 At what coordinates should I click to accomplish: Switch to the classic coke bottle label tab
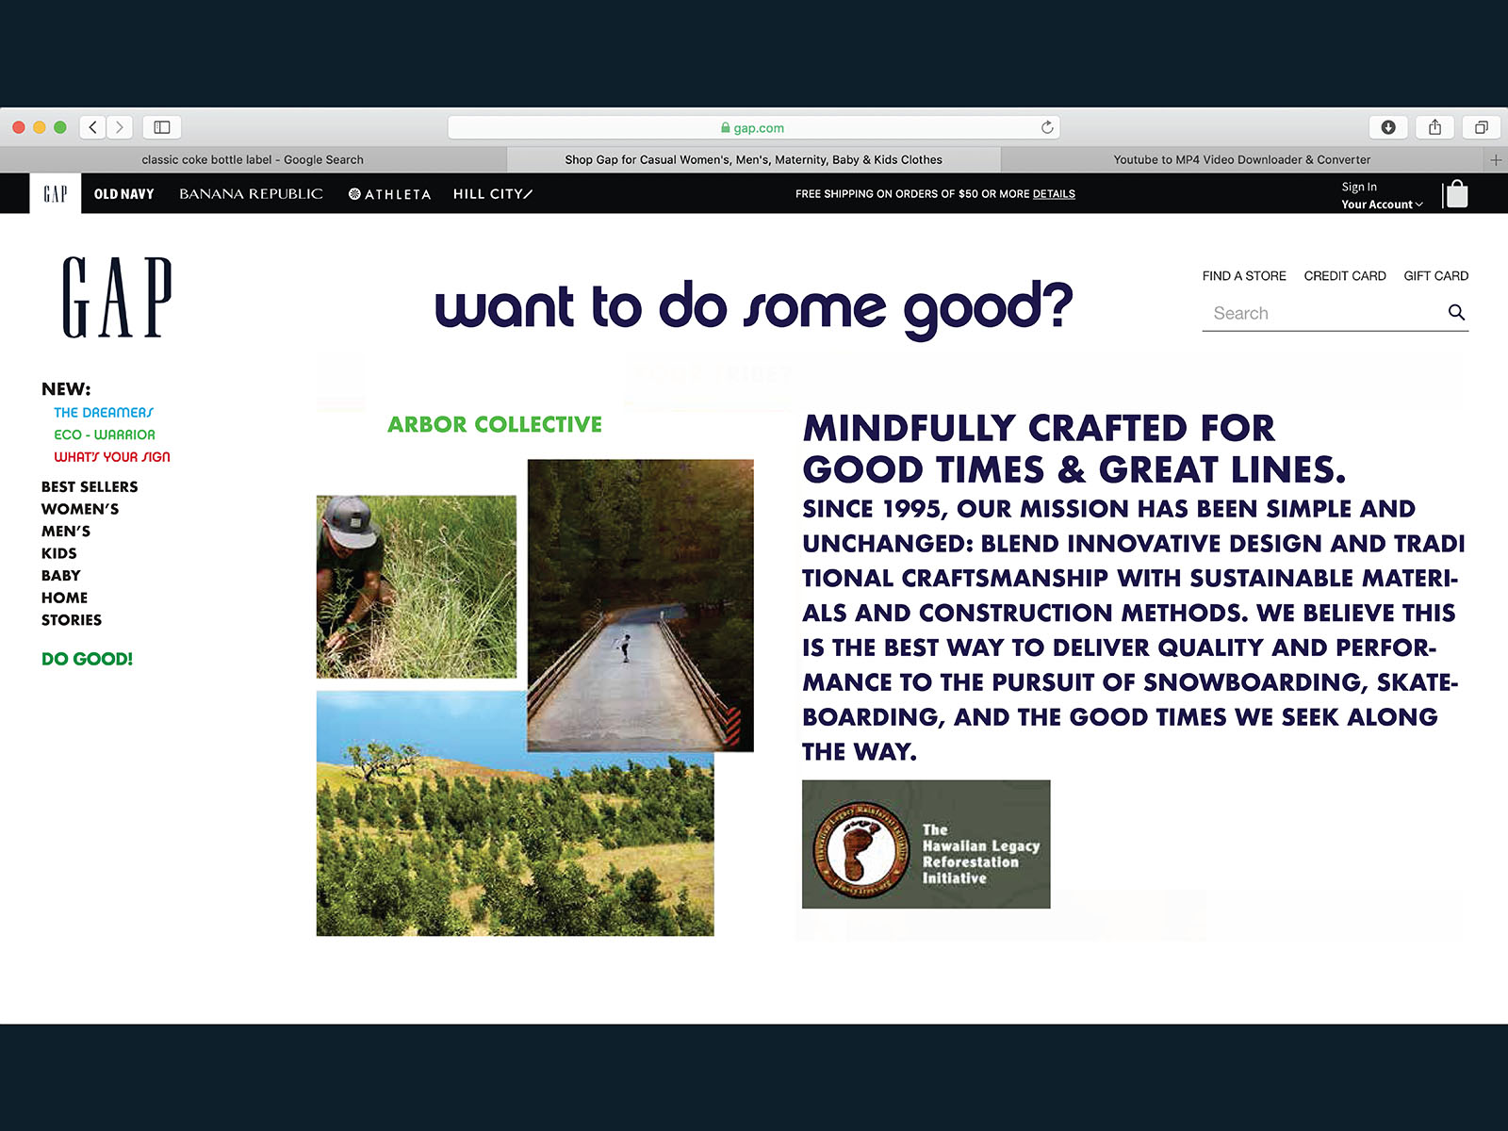[x=253, y=160]
